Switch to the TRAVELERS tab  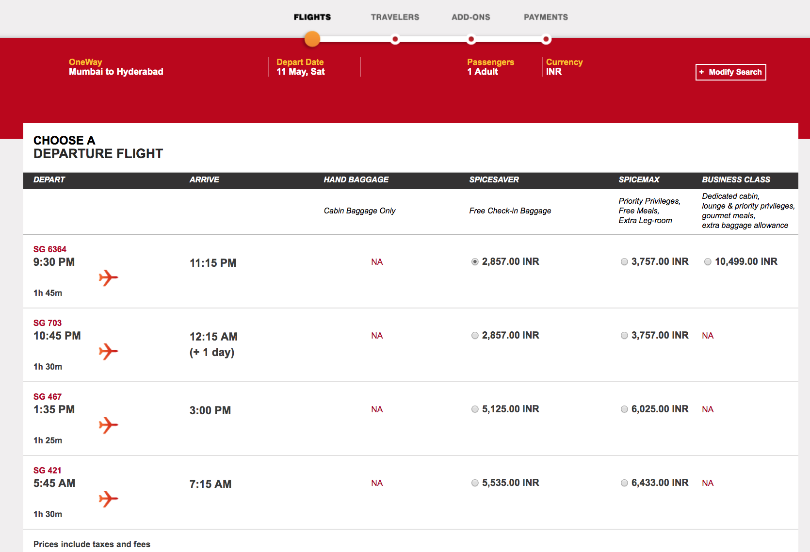coord(395,17)
